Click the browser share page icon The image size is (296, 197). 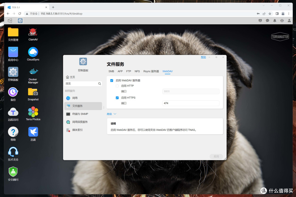(x=264, y=14)
